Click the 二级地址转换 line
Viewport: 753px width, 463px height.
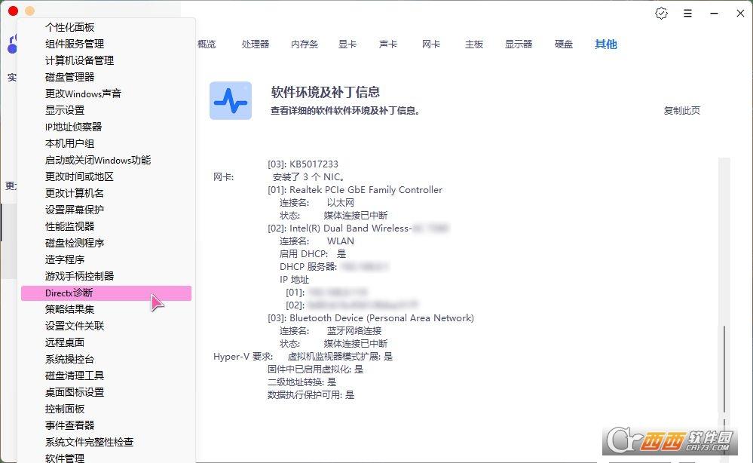(x=302, y=382)
